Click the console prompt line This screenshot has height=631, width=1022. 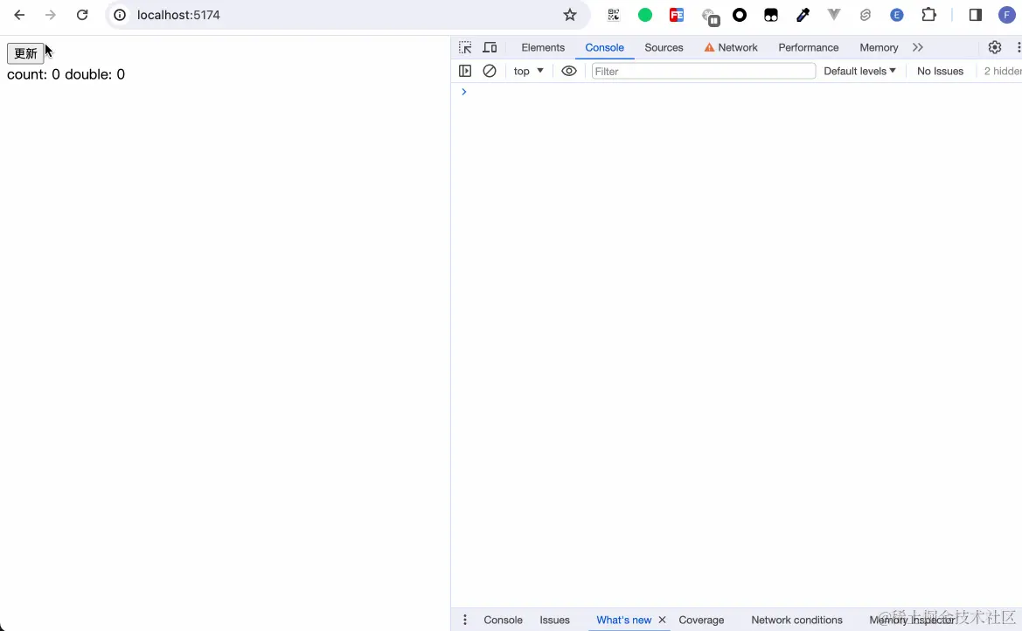(736, 92)
